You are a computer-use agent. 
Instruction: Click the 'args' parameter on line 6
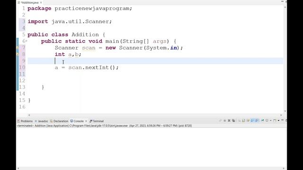tap(160, 41)
